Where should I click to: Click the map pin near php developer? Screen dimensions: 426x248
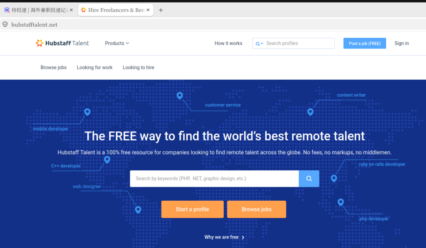(341, 202)
